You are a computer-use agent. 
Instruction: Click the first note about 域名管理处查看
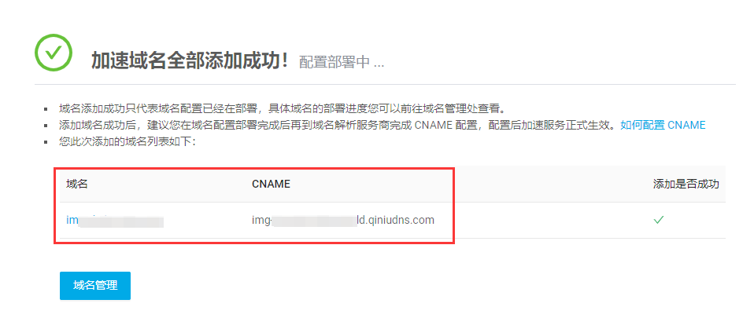tap(282, 107)
